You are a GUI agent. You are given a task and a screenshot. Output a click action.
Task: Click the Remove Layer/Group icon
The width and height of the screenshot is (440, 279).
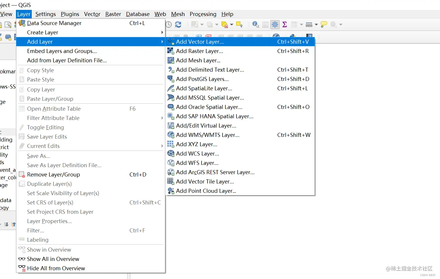22,174
